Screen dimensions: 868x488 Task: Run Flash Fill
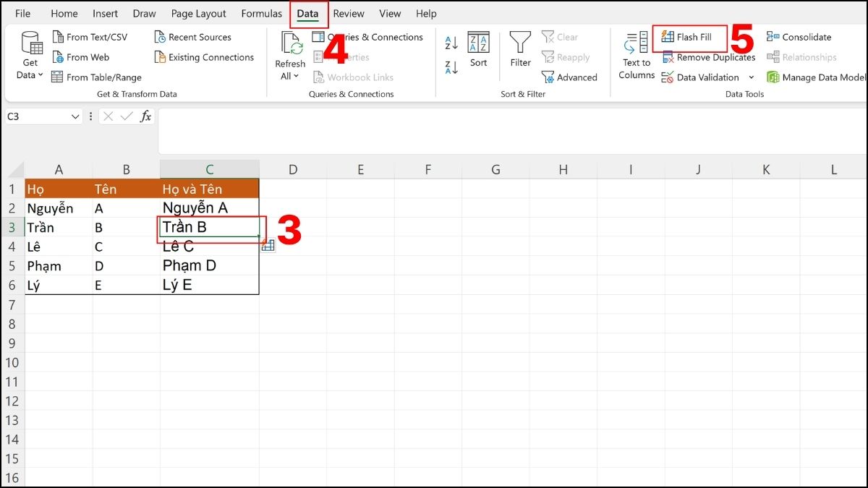[687, 37]
